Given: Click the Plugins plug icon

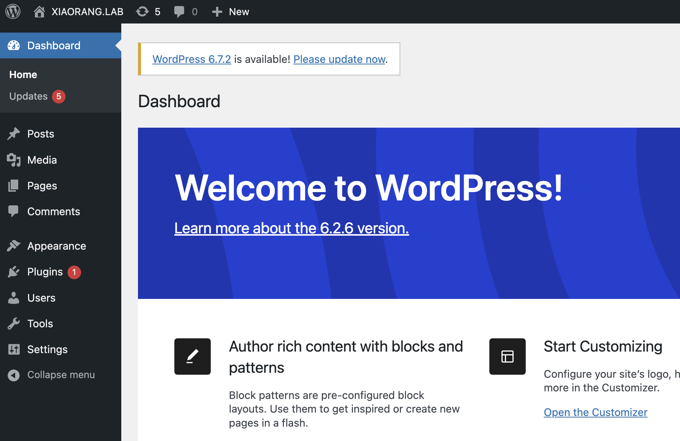Looking at the screenshot, I should [14, 272].
